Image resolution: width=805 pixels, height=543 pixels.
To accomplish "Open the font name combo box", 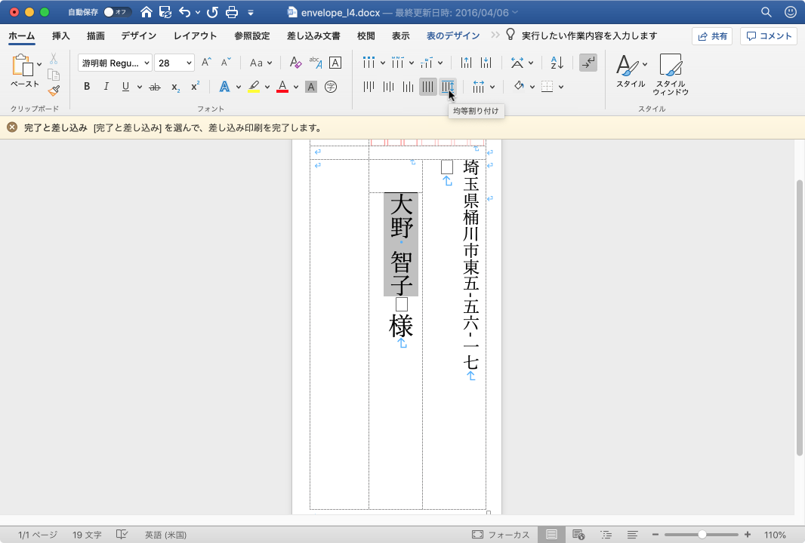I will pyautogui.click(x=115, y=63).
